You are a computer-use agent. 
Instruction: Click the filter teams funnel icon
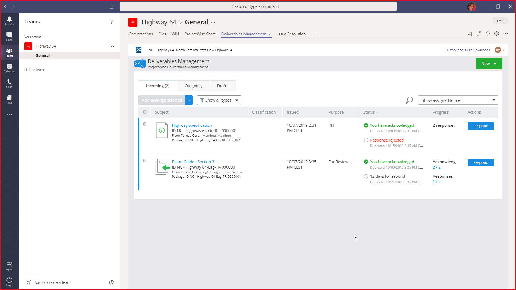(112, 22)
